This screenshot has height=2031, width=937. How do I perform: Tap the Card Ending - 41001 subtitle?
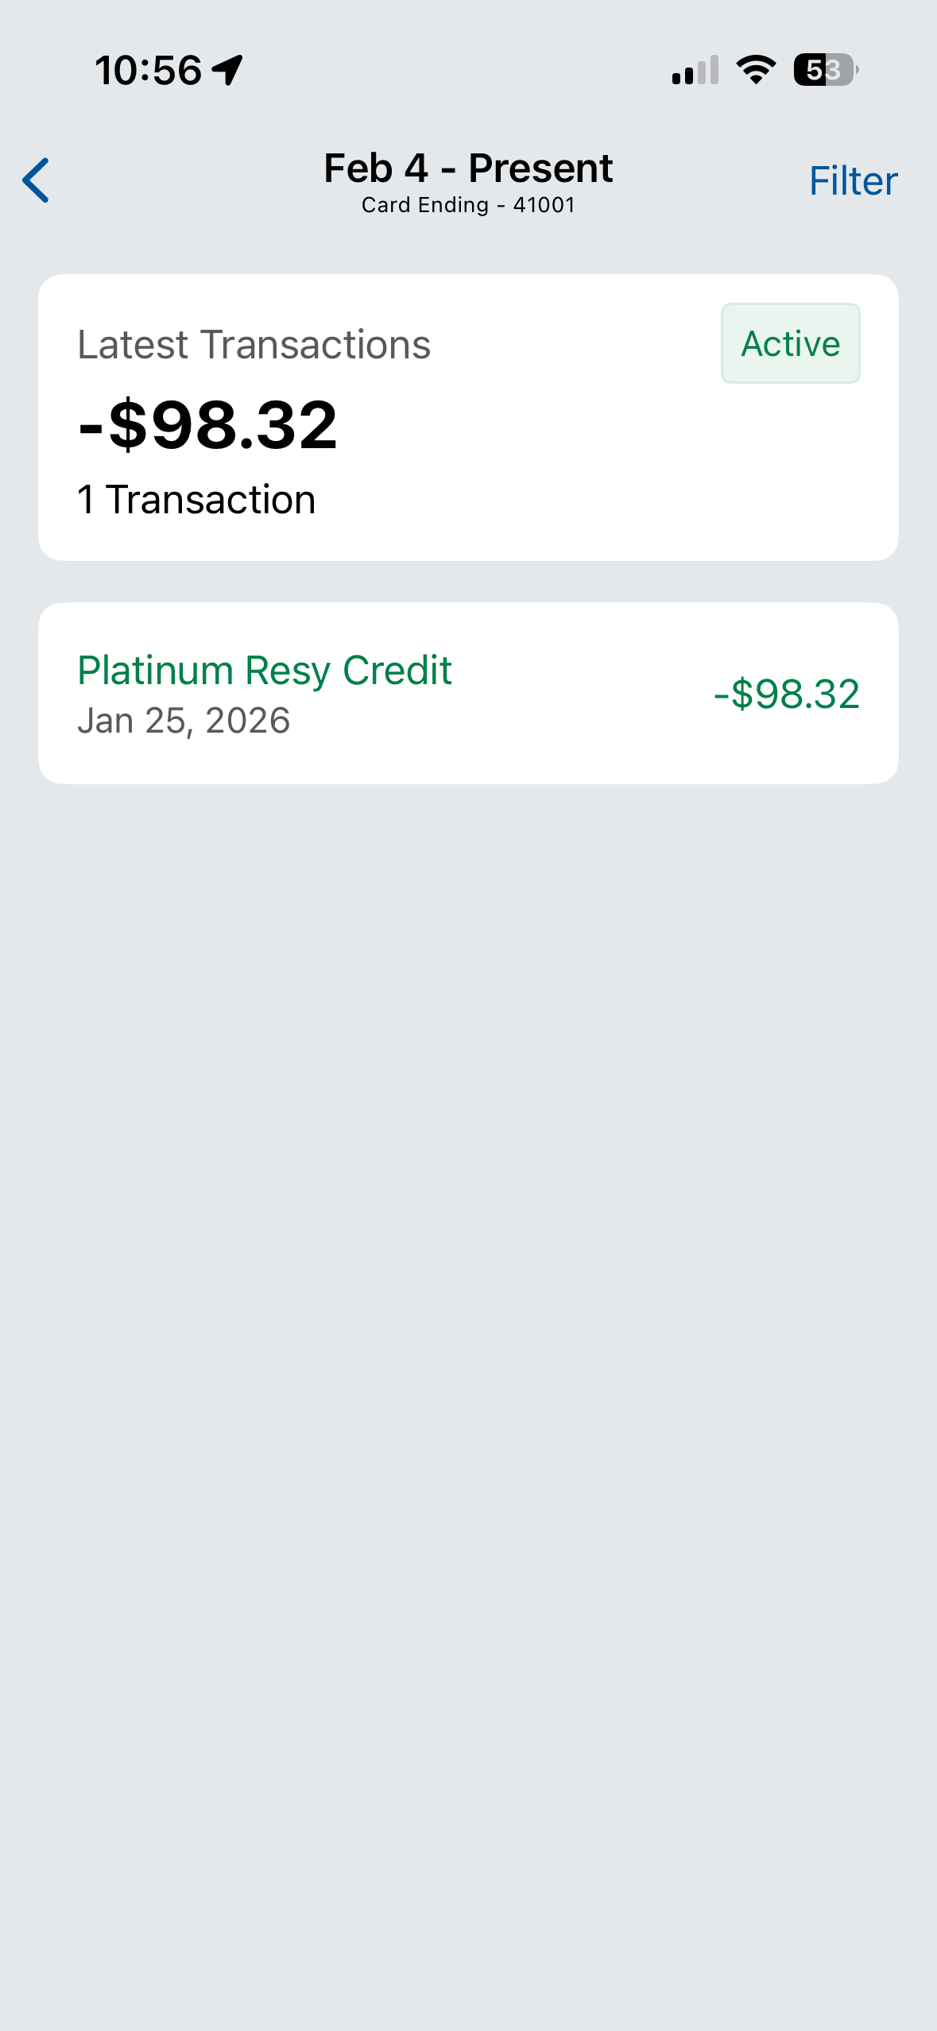468,205
